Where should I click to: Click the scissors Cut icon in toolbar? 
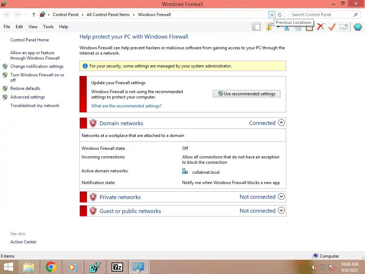click(x=287, y=29)
